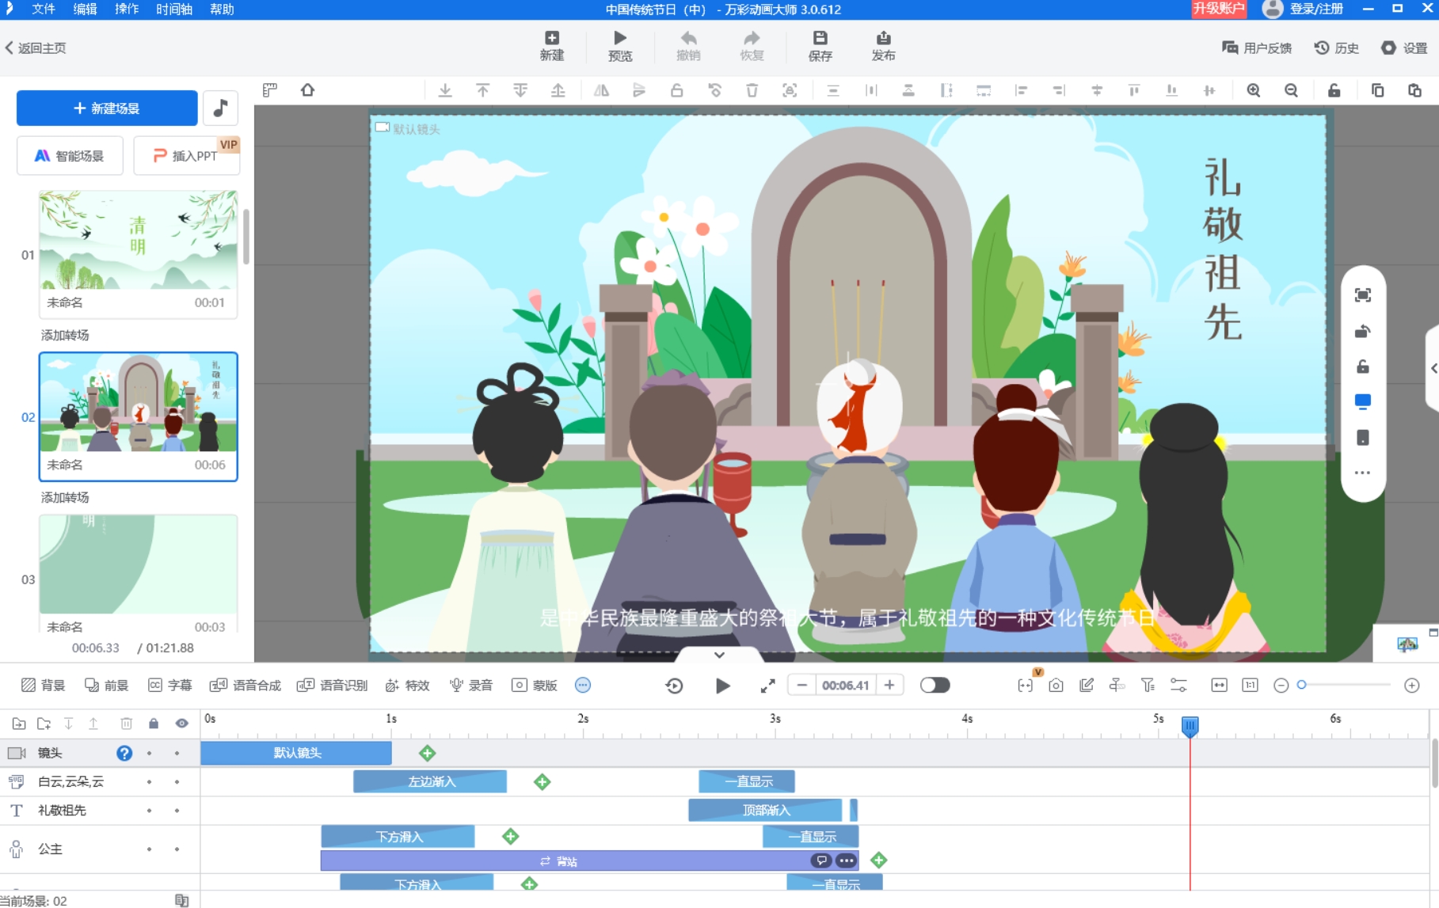
Task: Click the trash delete icon in canvas toolbar
Action: [752, 90]
